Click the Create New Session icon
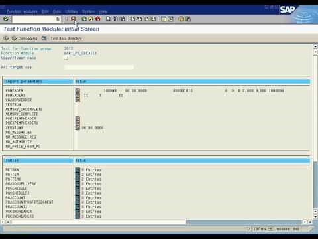Viewport: 318px width, 239px height. 164,19
